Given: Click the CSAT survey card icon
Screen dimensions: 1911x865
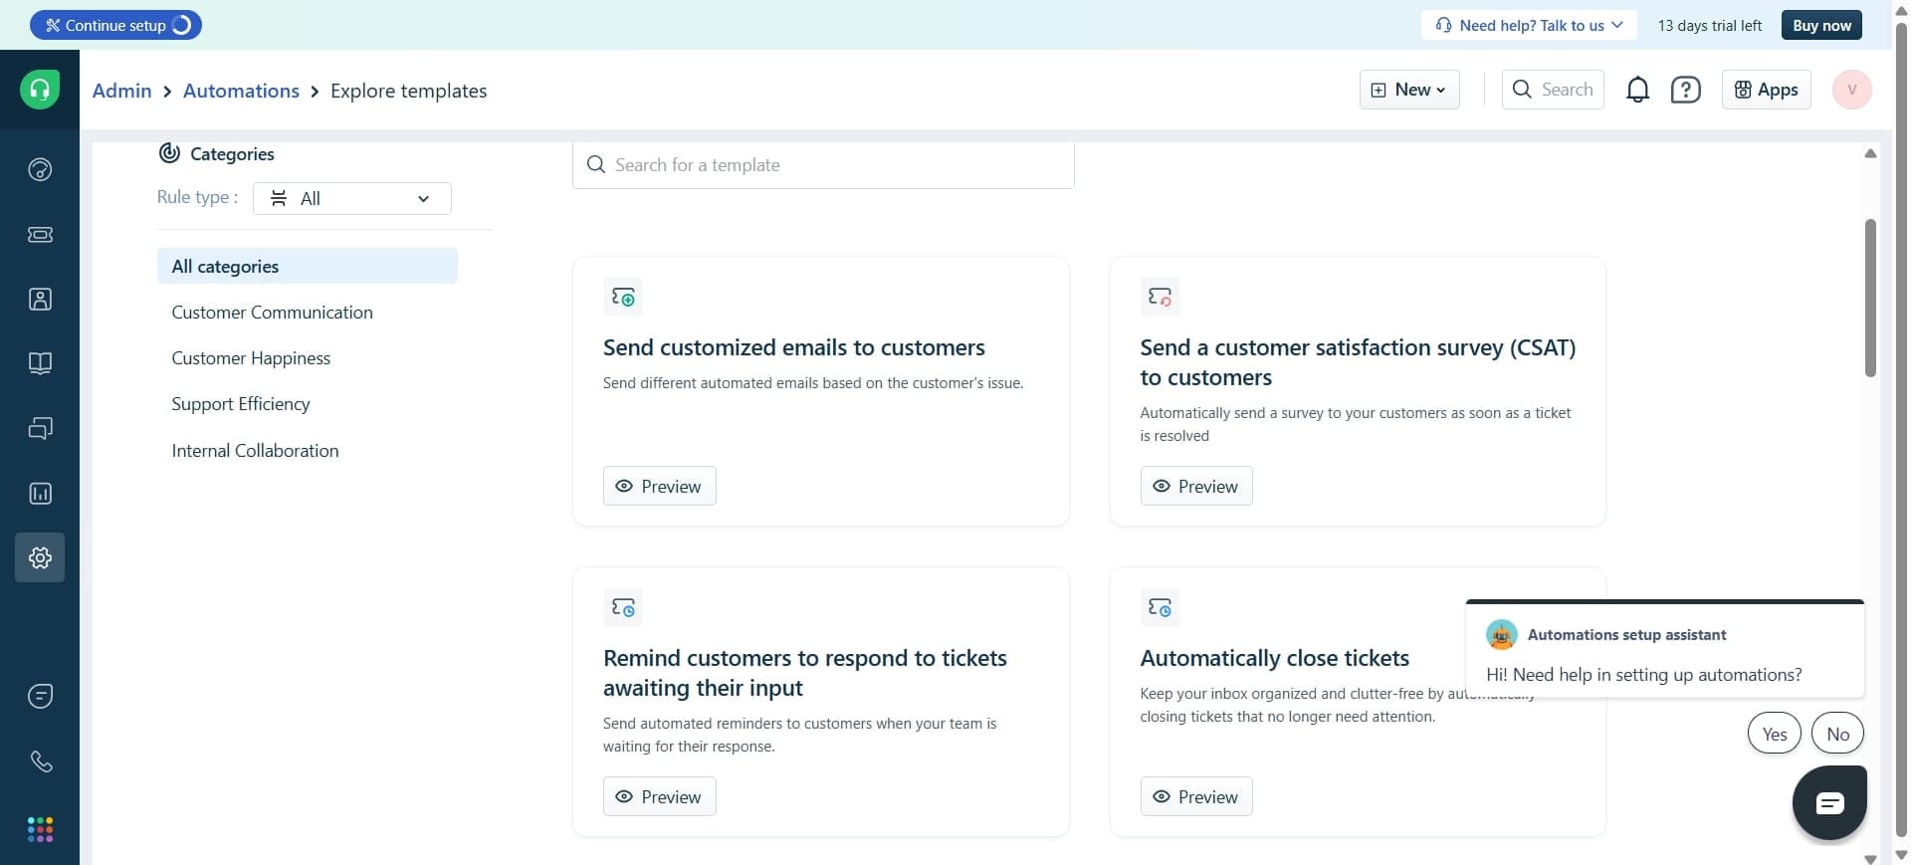Looking at the screenshot, I should click(x=1160, y=297).
